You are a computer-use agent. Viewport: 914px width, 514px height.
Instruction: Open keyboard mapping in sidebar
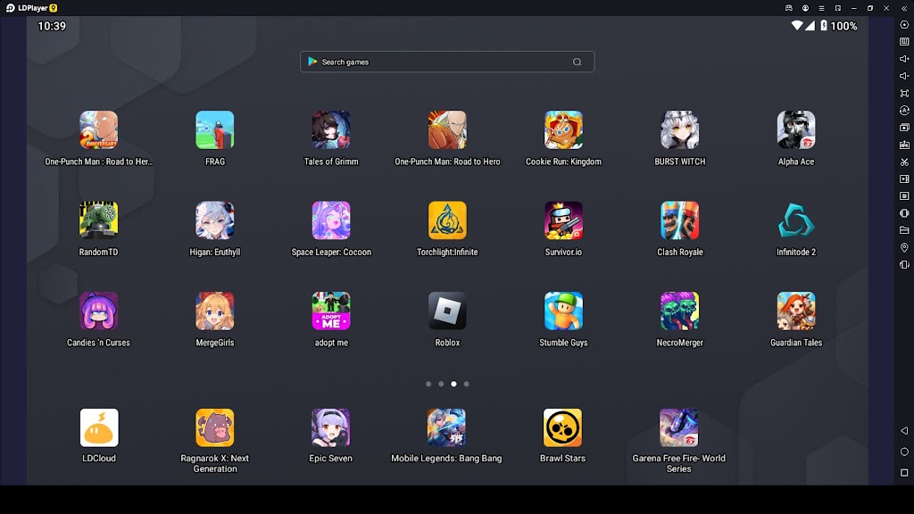tap(904, 41)
